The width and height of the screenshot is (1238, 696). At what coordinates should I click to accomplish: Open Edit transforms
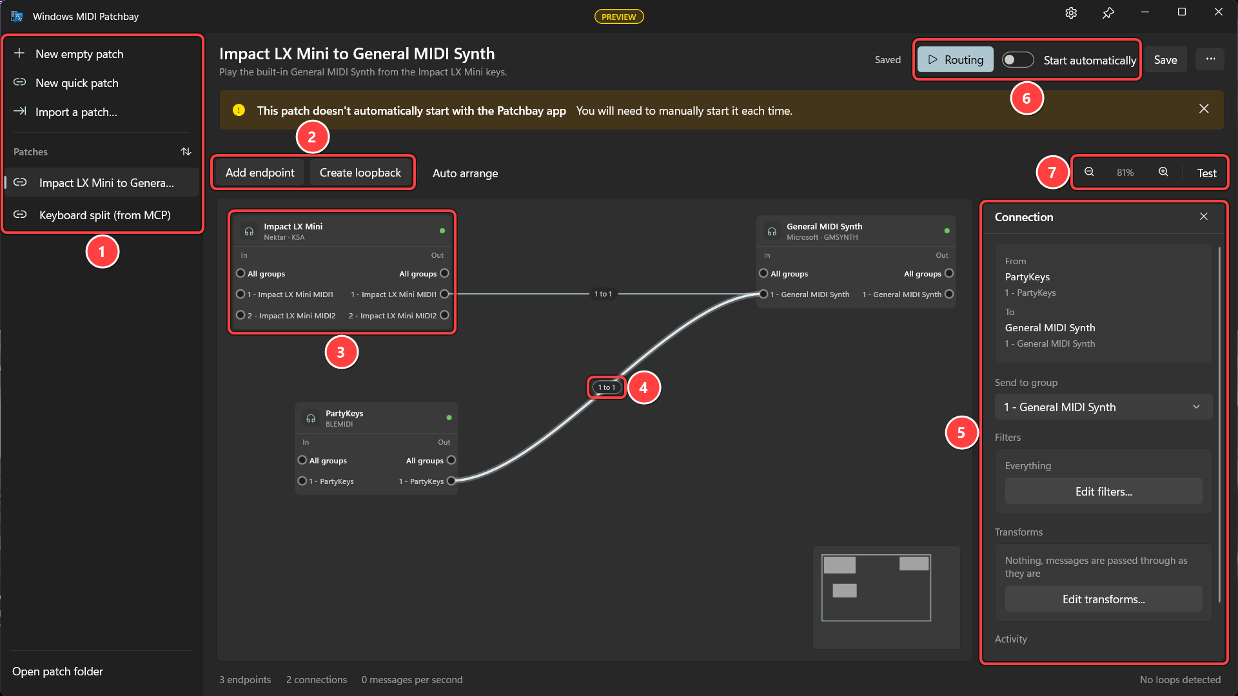pos(1103,599)
